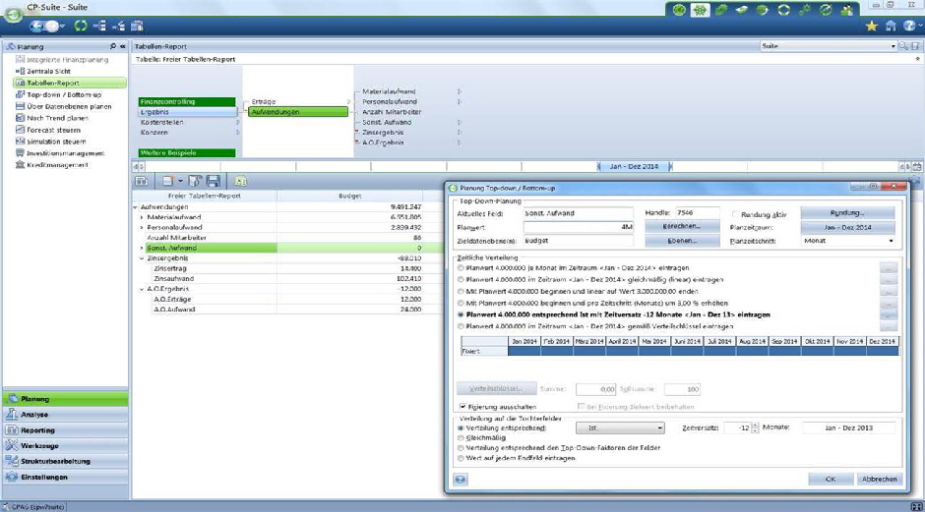Select 'pro Zeitschritt um 3,00 % erhöhen' radio

[x=461, y=303]
